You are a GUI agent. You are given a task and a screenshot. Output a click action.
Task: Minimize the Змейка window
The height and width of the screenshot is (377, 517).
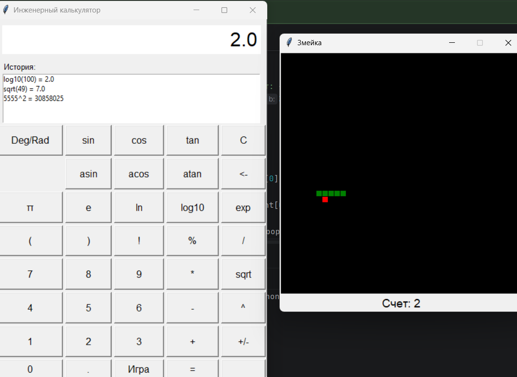452,42
